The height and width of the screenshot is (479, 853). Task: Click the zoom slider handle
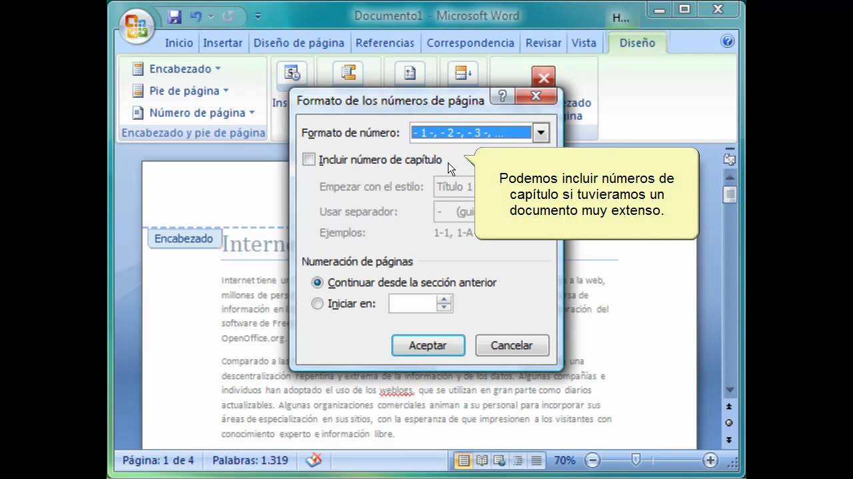(636, 459)
